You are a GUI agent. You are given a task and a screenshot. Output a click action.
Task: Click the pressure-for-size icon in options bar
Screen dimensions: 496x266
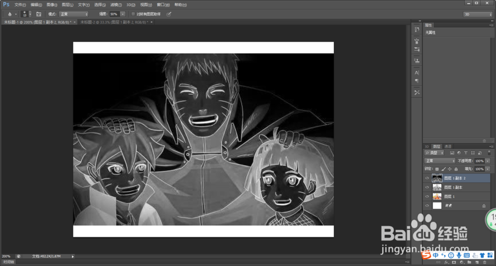(169, 14)
